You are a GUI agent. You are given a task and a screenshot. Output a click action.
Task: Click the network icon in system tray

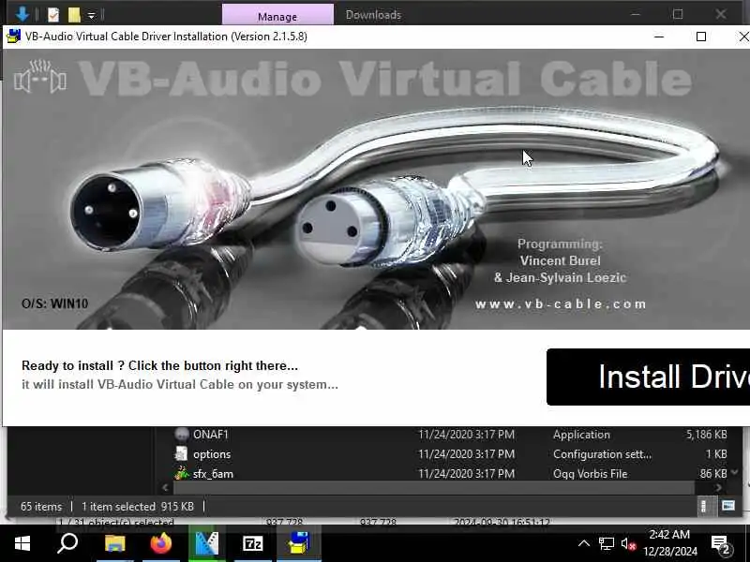[606, 543]
